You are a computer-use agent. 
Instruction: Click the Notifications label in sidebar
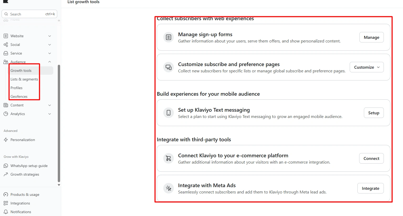(21, 212)
